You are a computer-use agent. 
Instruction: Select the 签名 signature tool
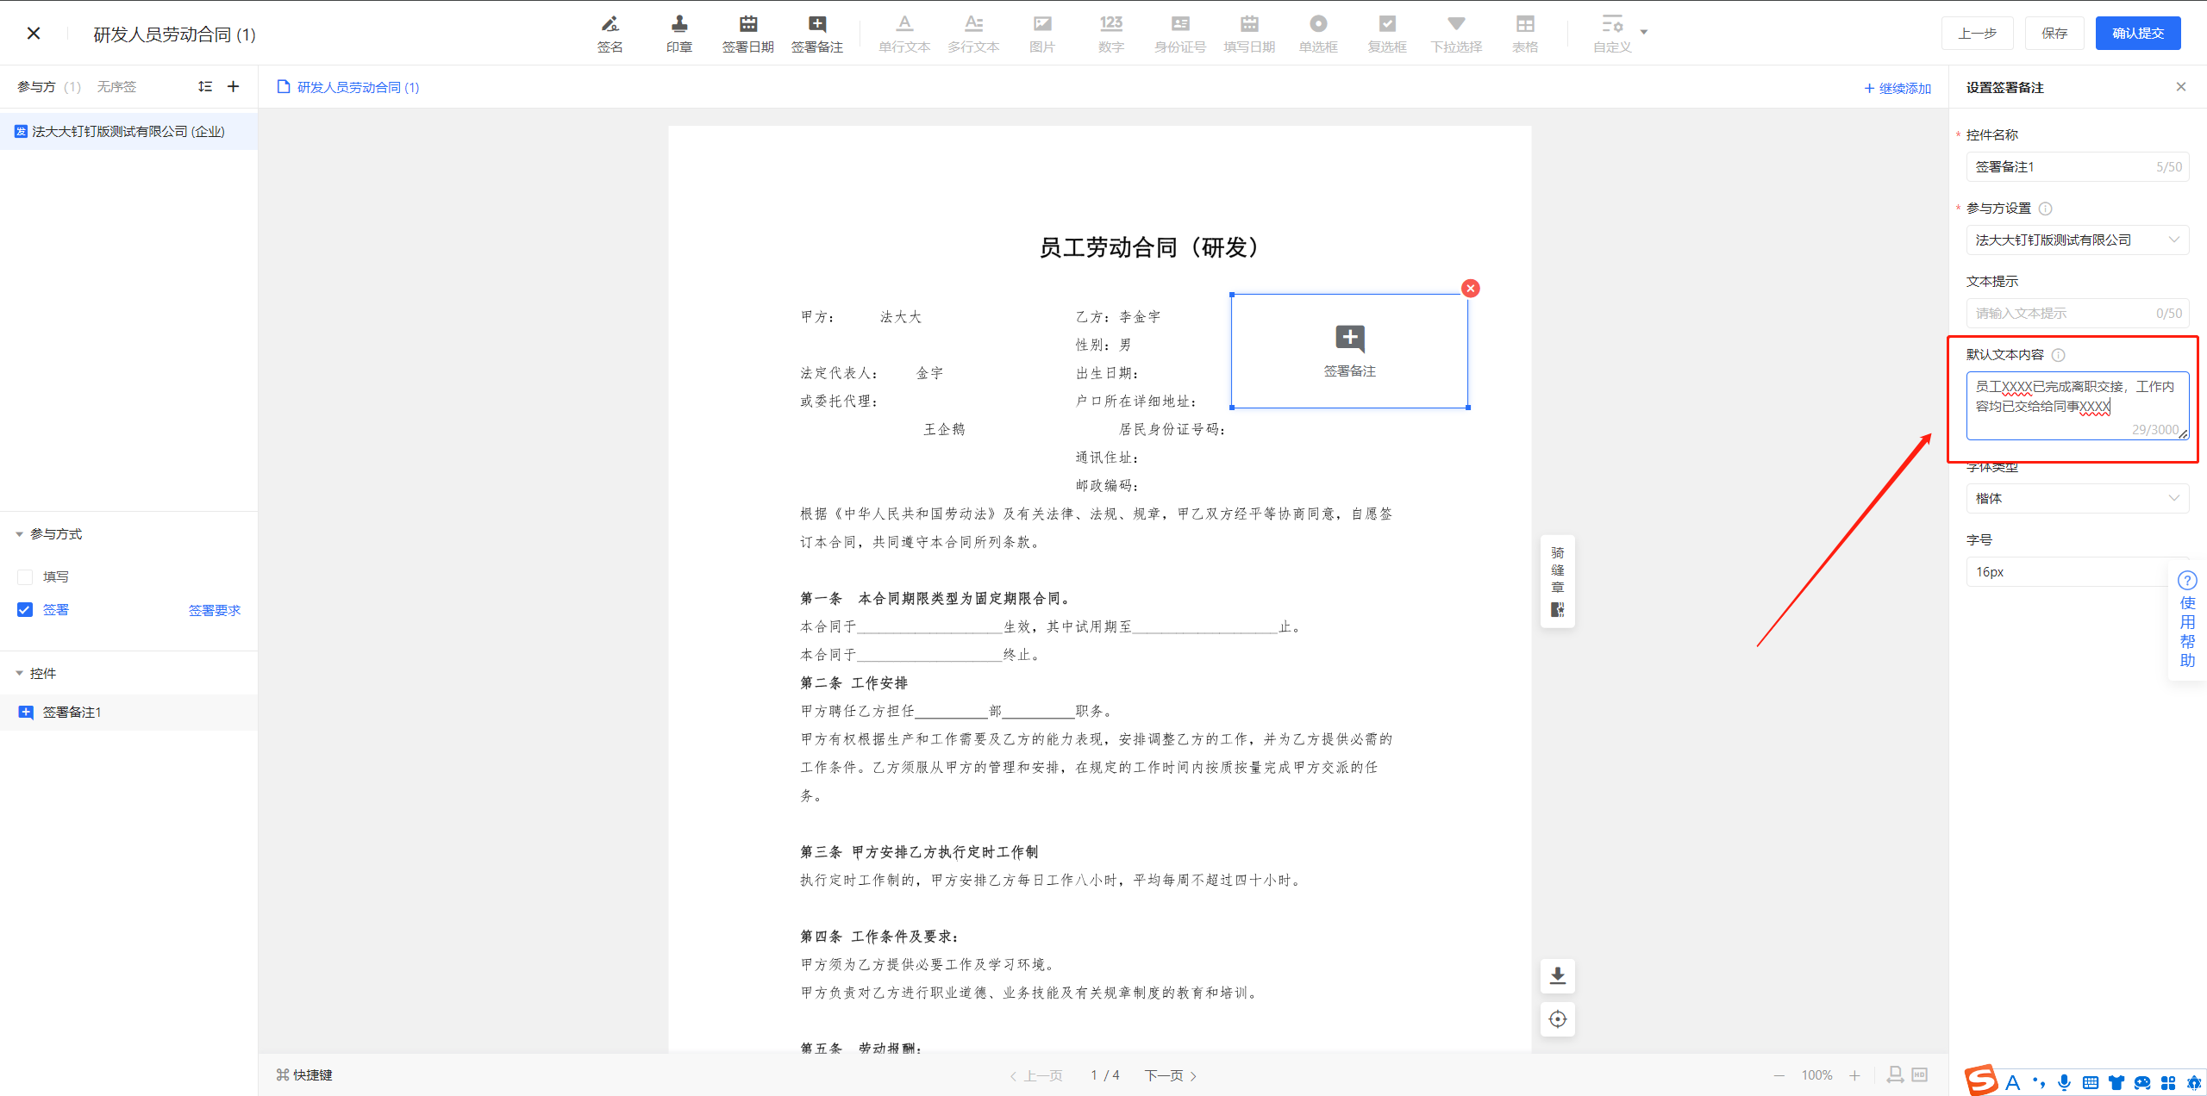pos(610,33)
